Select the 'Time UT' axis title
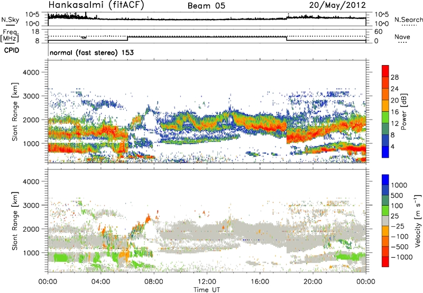 point(207,290)
